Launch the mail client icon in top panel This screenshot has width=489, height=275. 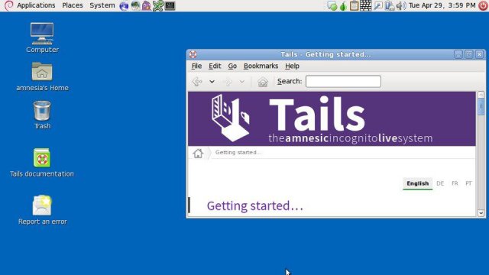135,5
